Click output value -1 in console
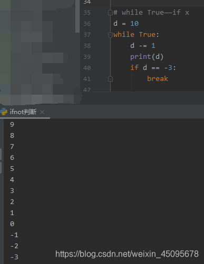This screenshot has height=264, width=204. tap(14, 235)
